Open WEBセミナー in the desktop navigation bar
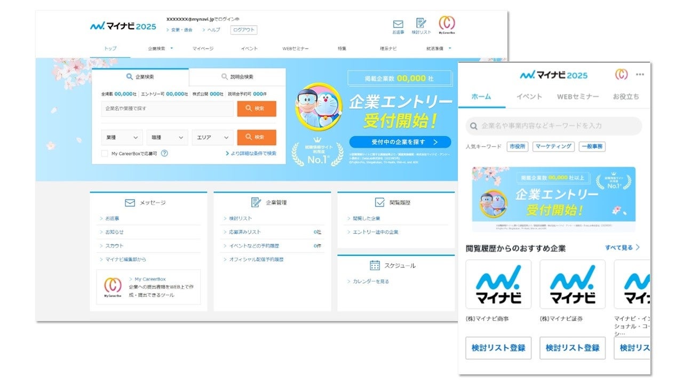Screen dimensions: 683x384 pos(296,49)
